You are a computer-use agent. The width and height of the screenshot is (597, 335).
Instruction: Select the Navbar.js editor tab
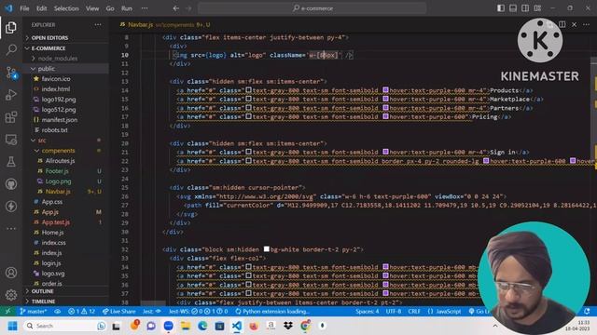[164, 25]
